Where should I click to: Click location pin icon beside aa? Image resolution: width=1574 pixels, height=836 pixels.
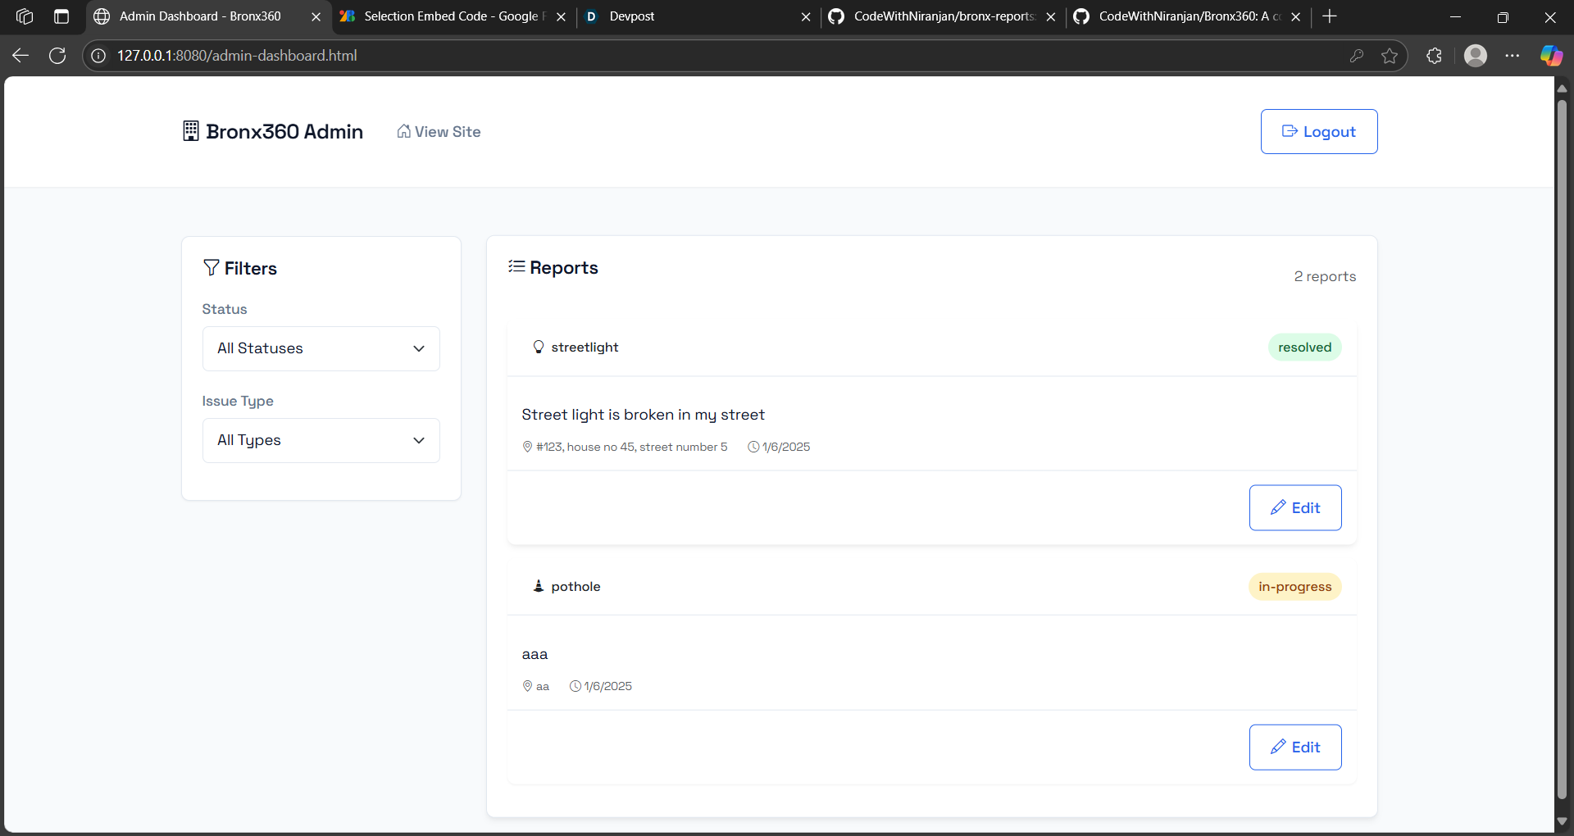click(x=527, y=686)
